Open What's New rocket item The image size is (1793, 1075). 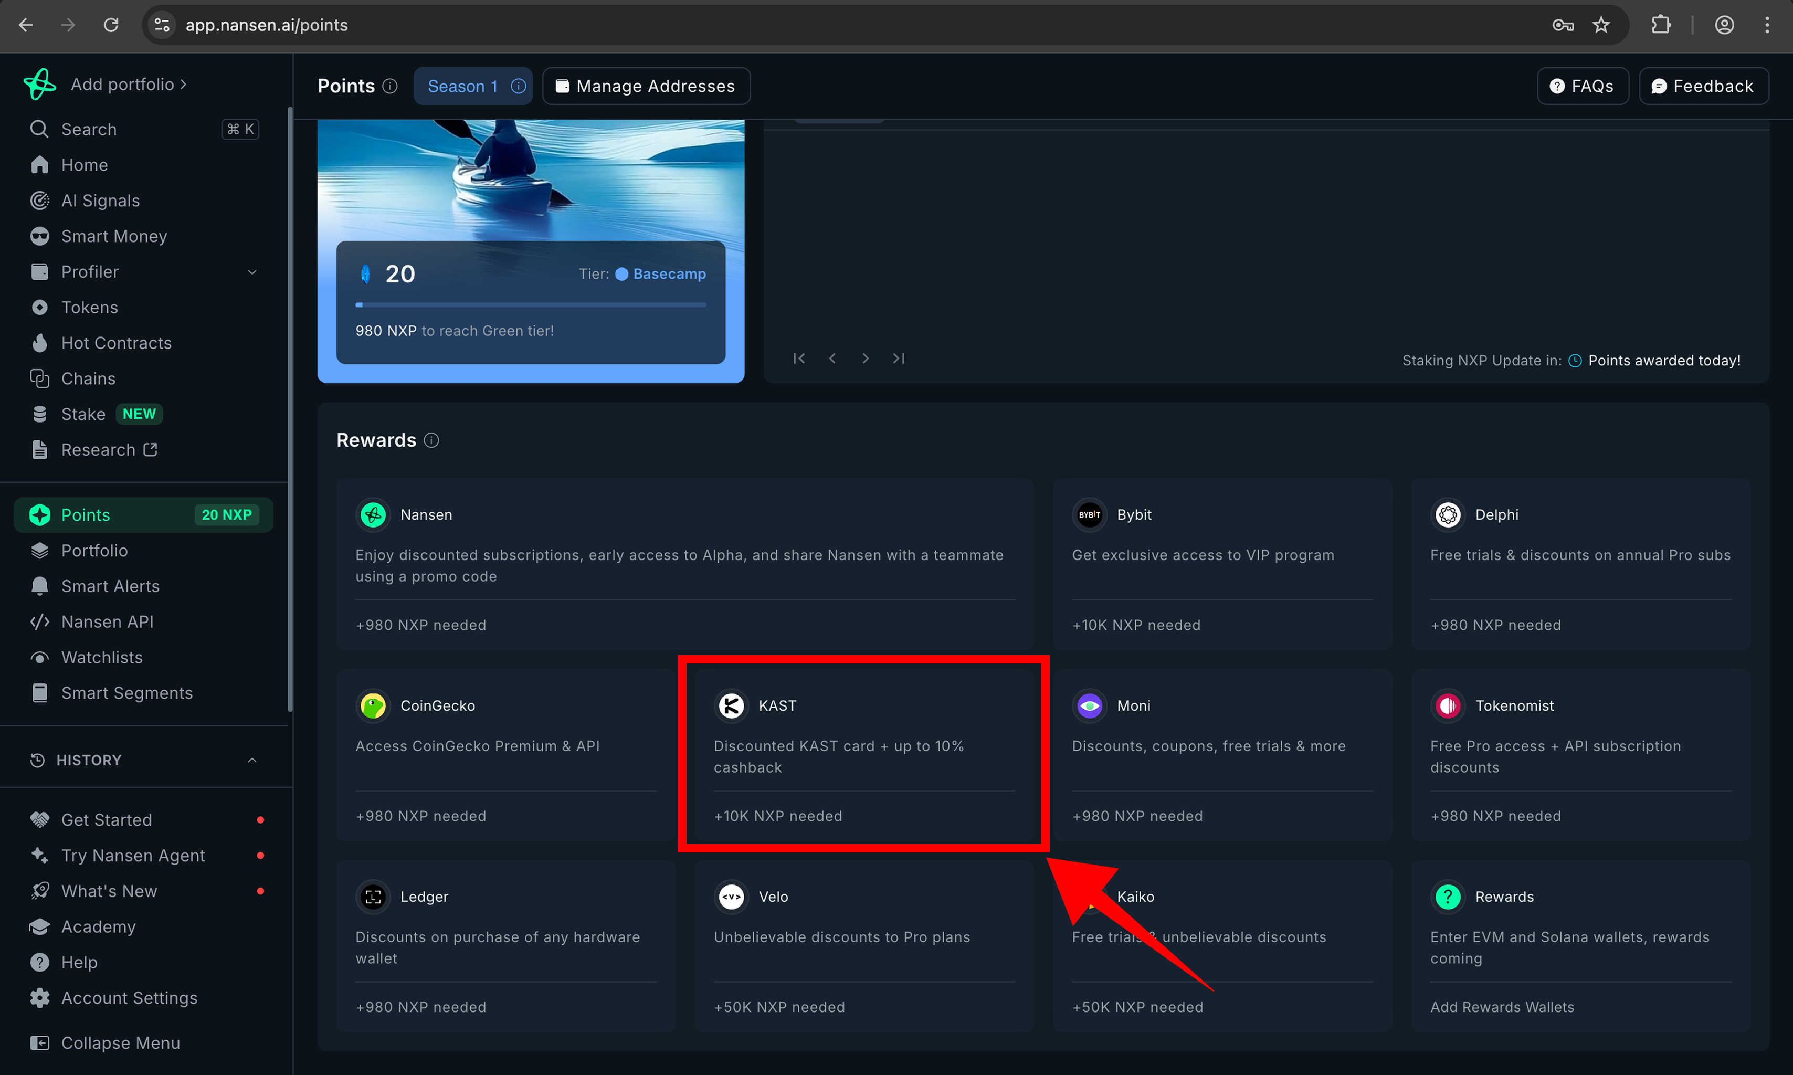pos(143,890)
